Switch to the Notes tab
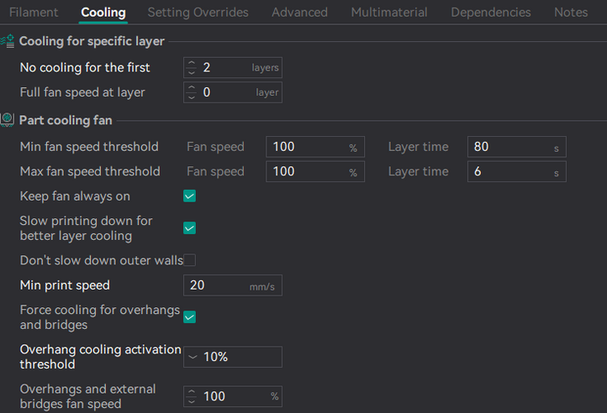The height and width of the screenshot is (413, 607). point(571,13)
